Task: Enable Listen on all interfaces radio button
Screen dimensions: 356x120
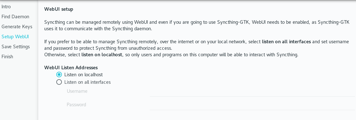Action: pos(59,82)
